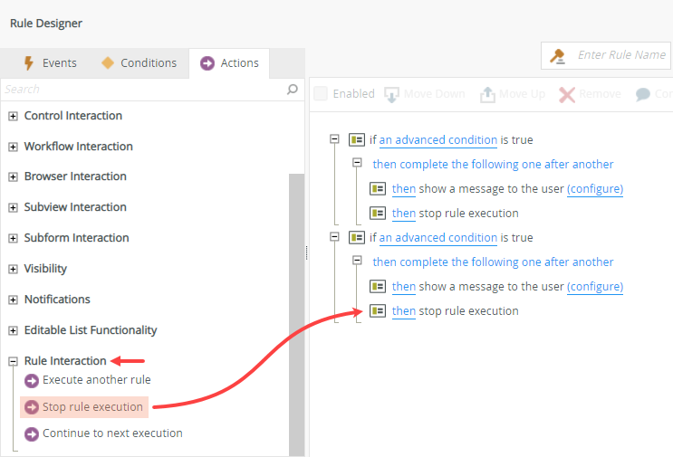
Task: Open the second 'an advanced condition' link
Action: click(438, 238)
